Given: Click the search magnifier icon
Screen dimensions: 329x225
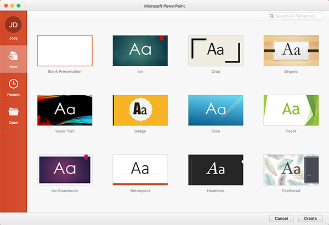Looking at the screenshot, I should (x=272, y=16).
